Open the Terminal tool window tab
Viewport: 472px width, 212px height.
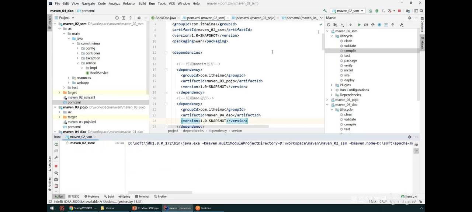(142, 197)
